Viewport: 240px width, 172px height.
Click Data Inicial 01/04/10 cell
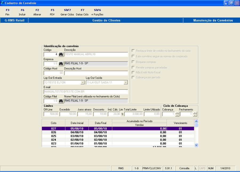(x=77, y=144)
